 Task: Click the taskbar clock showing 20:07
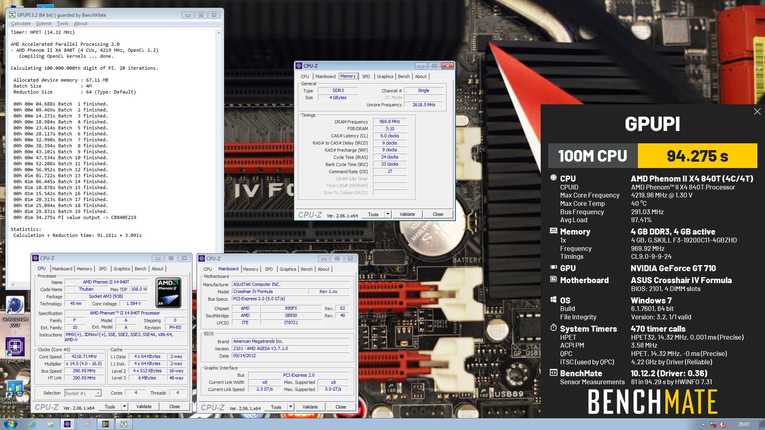[743, 424]
